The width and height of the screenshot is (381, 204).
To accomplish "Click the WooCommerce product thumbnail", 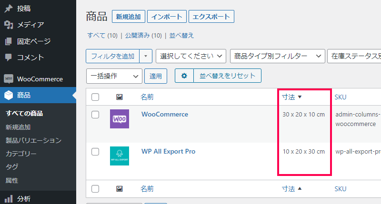I will [120, 119].
